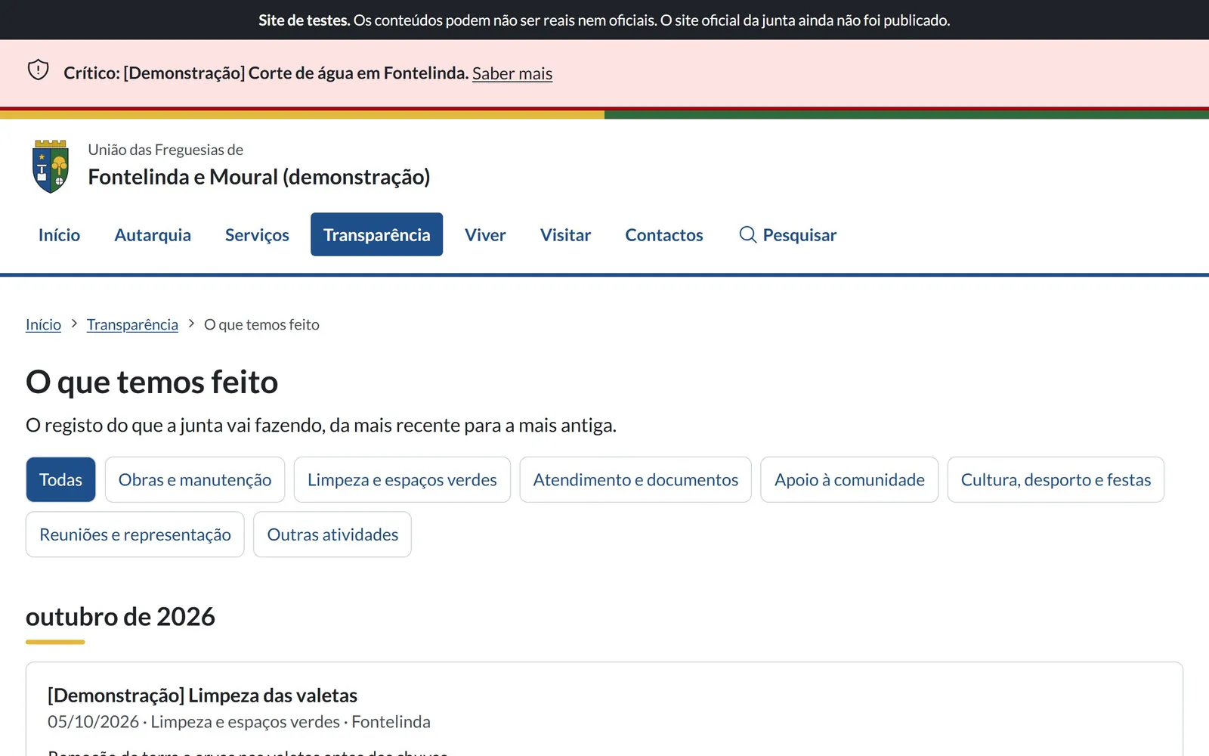
Task: Click the magnifying glass search icon
Action: 748,235
